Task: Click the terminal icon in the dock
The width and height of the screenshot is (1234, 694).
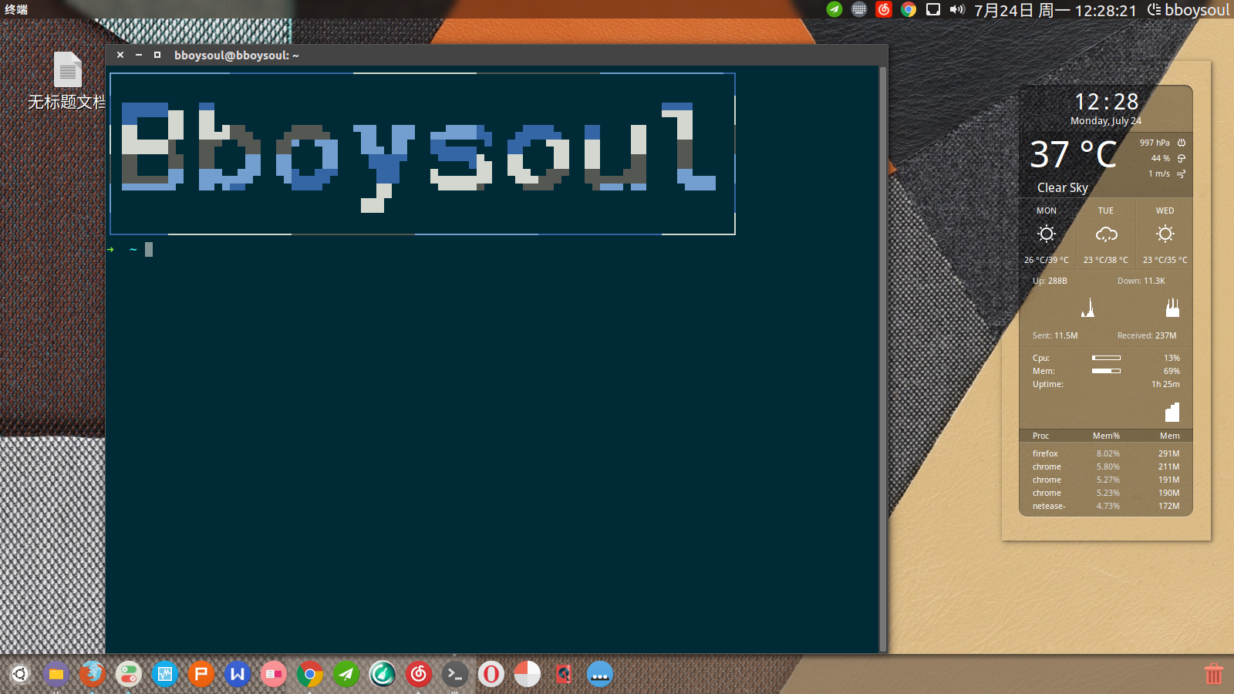Action: (455, 675)
